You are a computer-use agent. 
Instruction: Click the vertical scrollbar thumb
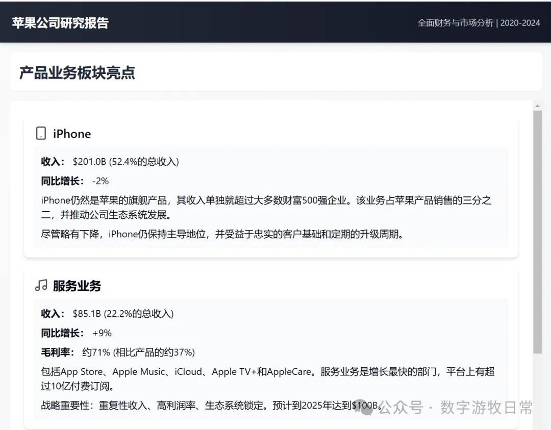click(x=537, y=232)
